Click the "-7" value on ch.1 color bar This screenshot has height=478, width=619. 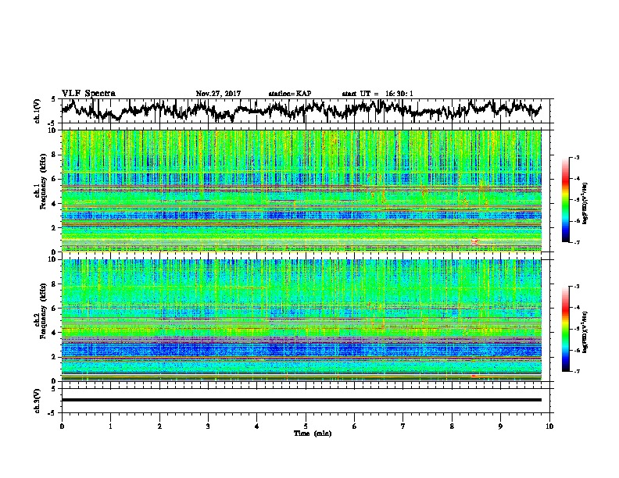[x=576, y=242]
